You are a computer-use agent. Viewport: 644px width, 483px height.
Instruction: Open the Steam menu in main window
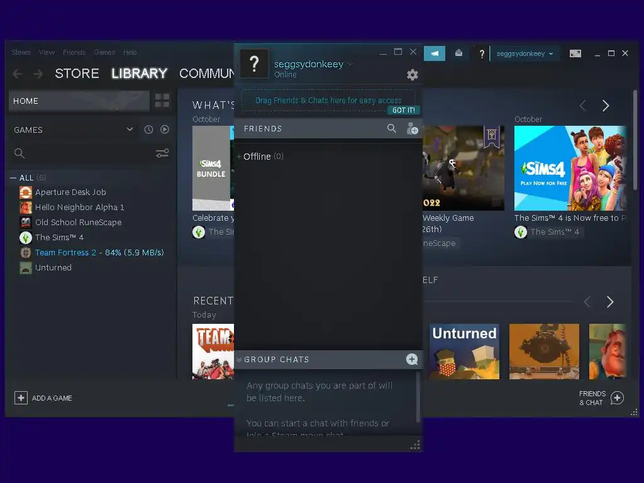coord(21,52)
